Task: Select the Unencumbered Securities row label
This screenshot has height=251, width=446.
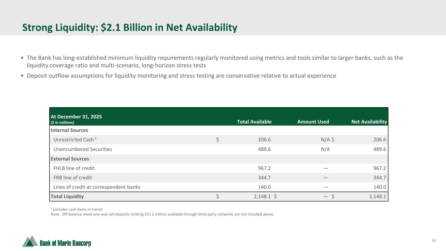Action: (82, 149)
